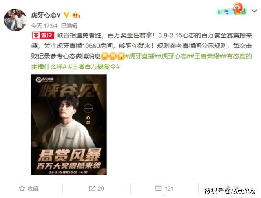Expand the post options chevron menu
Screen dimensions: 261x198
254,11
